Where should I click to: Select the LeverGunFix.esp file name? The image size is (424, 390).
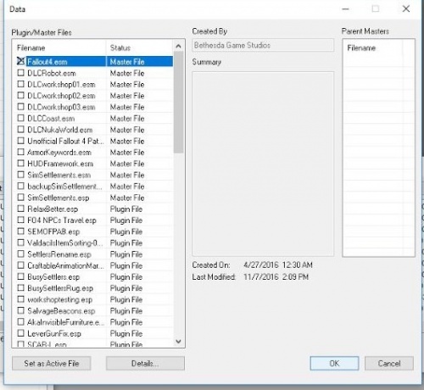54,333
